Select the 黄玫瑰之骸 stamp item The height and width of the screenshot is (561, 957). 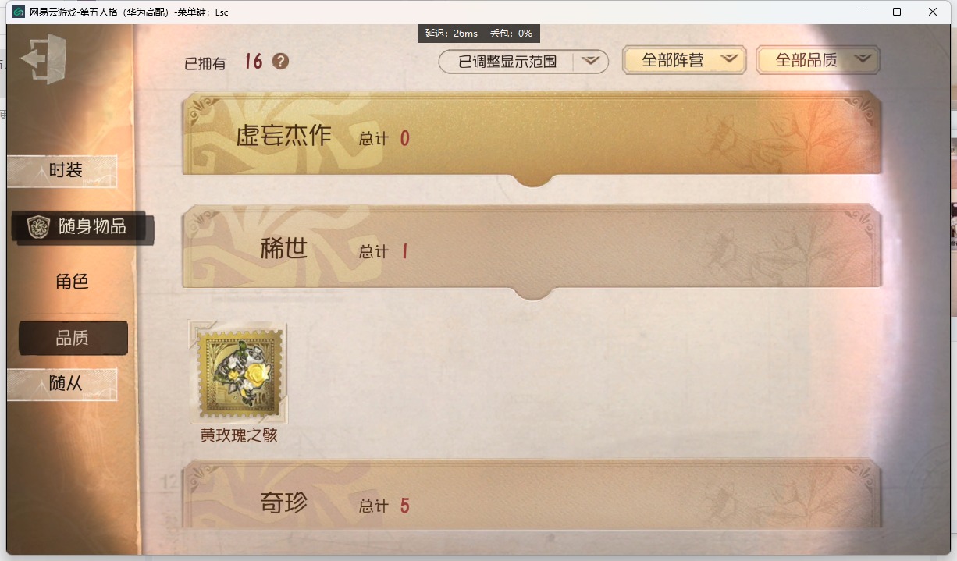pos(239,374)
